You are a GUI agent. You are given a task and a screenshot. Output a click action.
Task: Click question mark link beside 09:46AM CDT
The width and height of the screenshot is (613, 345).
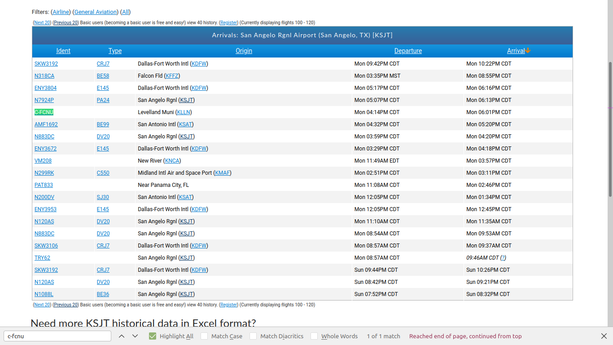[x=503, y=258]
